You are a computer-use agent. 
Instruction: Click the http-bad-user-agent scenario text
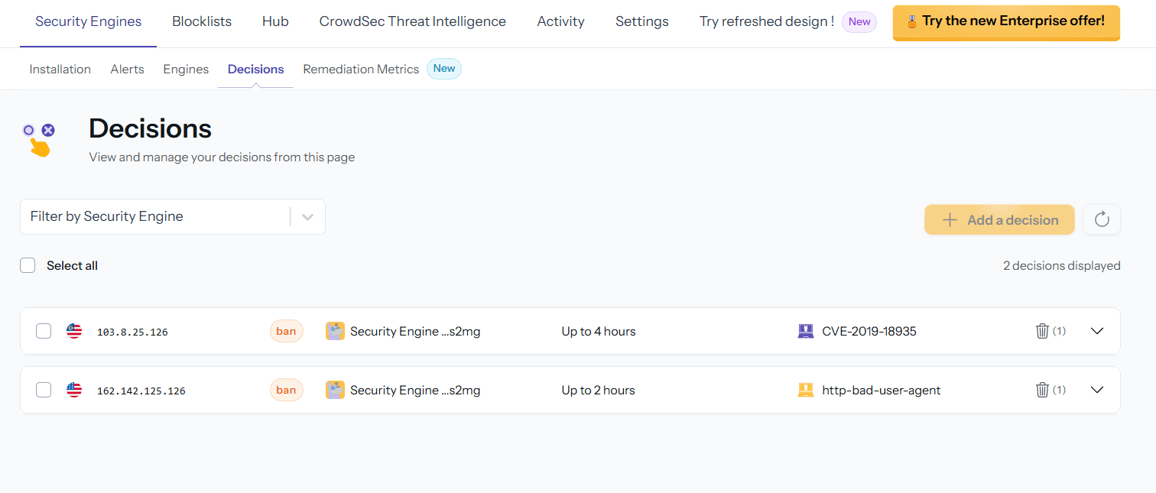[x=882, y=390]
